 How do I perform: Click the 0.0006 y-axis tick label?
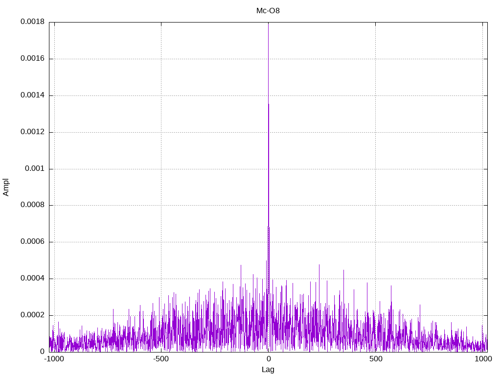33,242
